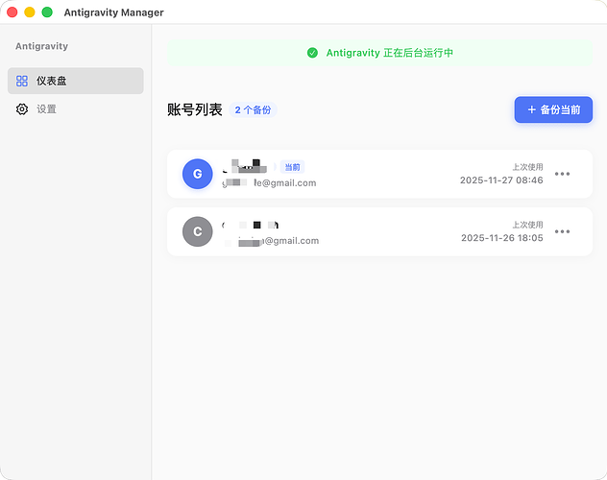This screenshot has height=480, width=607.
Task: Click the green window zoom button
Action: pos(47,12)
